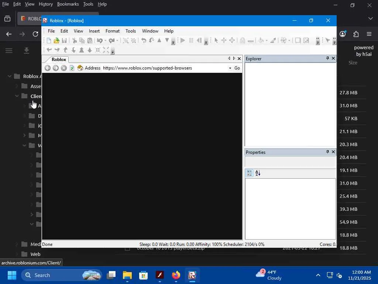Pause the simulation with the Pause icon
The image size is (378, 284).
coord(191,41)
